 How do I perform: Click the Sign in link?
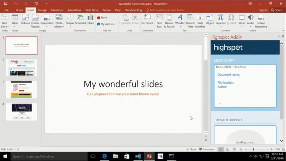263,10
